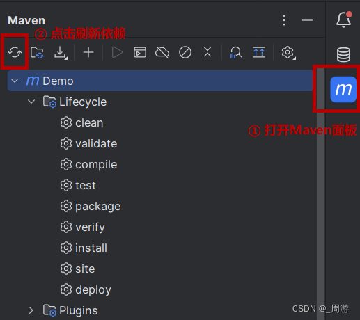Click the Run Maven Build play icon
The width and height of the screenshot is (360, 320).
pyautogui.click(x=117, y=52)
